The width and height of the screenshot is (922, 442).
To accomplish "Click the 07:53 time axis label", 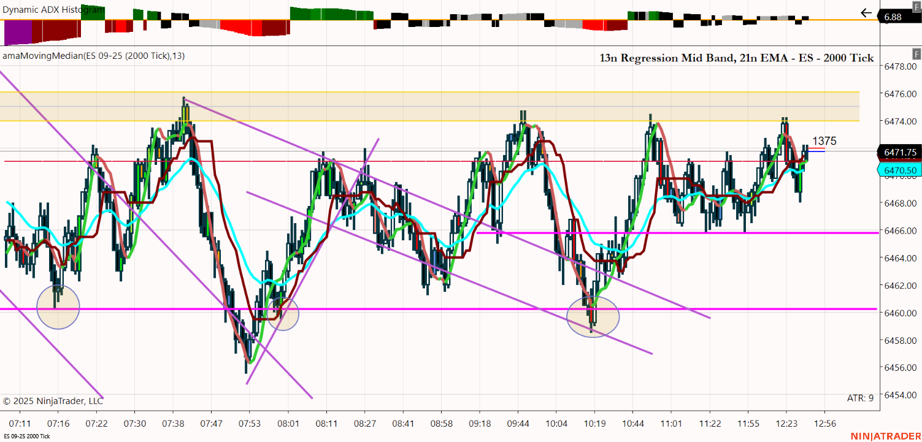I will pos(248,424).
